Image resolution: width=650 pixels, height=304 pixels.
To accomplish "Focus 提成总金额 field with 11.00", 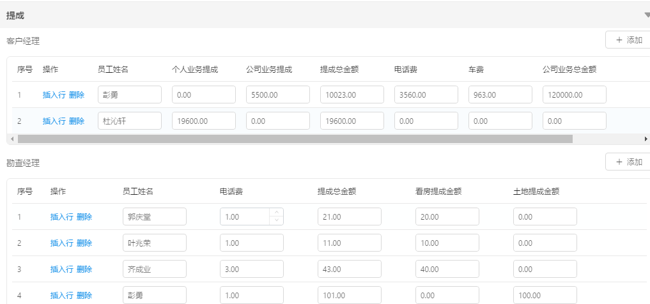I will pyautogui.click(x=350, y=243).
